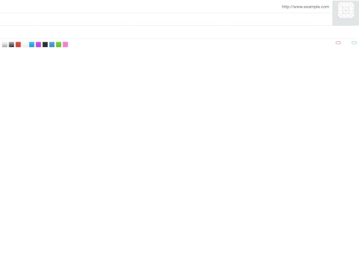Pick the pink color swatch
This screenshot has width=359, height=269.
(x=65, y=45)
